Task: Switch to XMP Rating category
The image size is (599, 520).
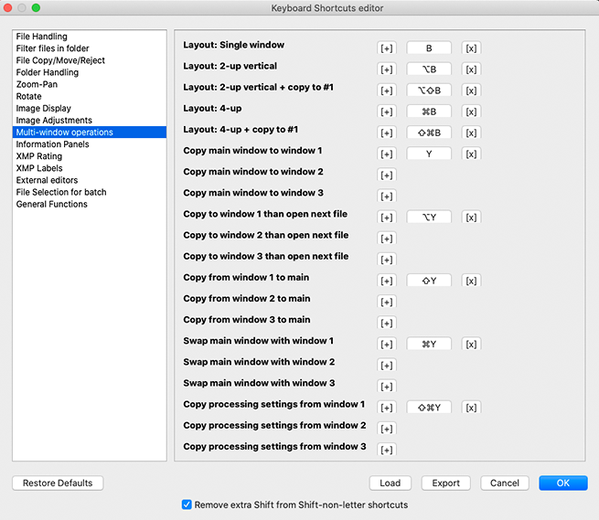Action: [39, 156]
